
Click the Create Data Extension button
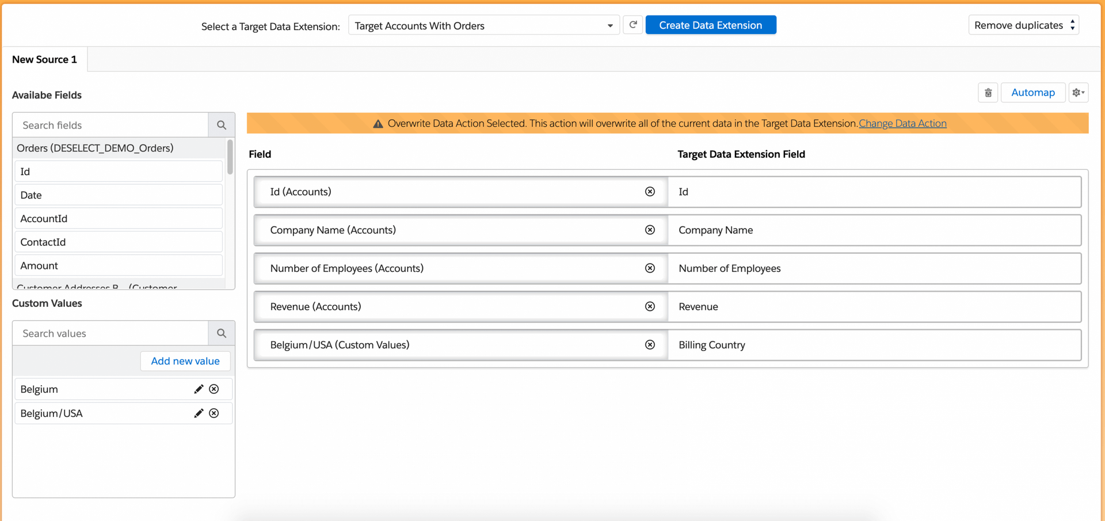point(710,25)
